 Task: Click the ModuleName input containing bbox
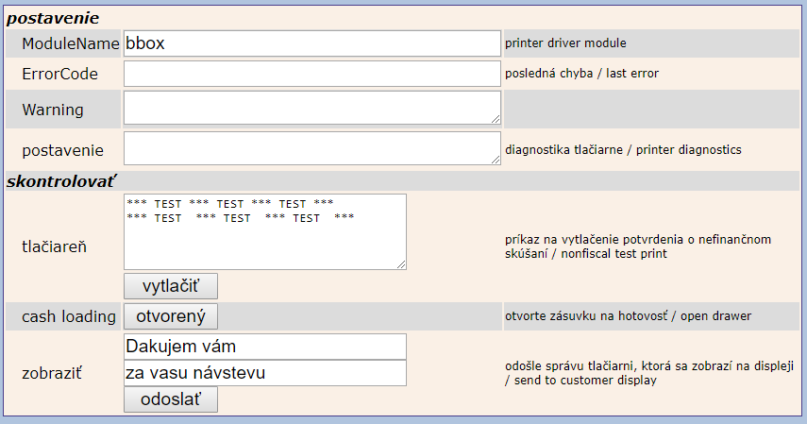[x=311, y=43]
